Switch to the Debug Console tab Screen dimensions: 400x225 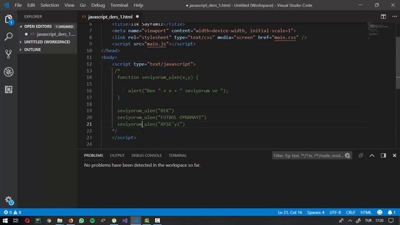coord(146,156)
